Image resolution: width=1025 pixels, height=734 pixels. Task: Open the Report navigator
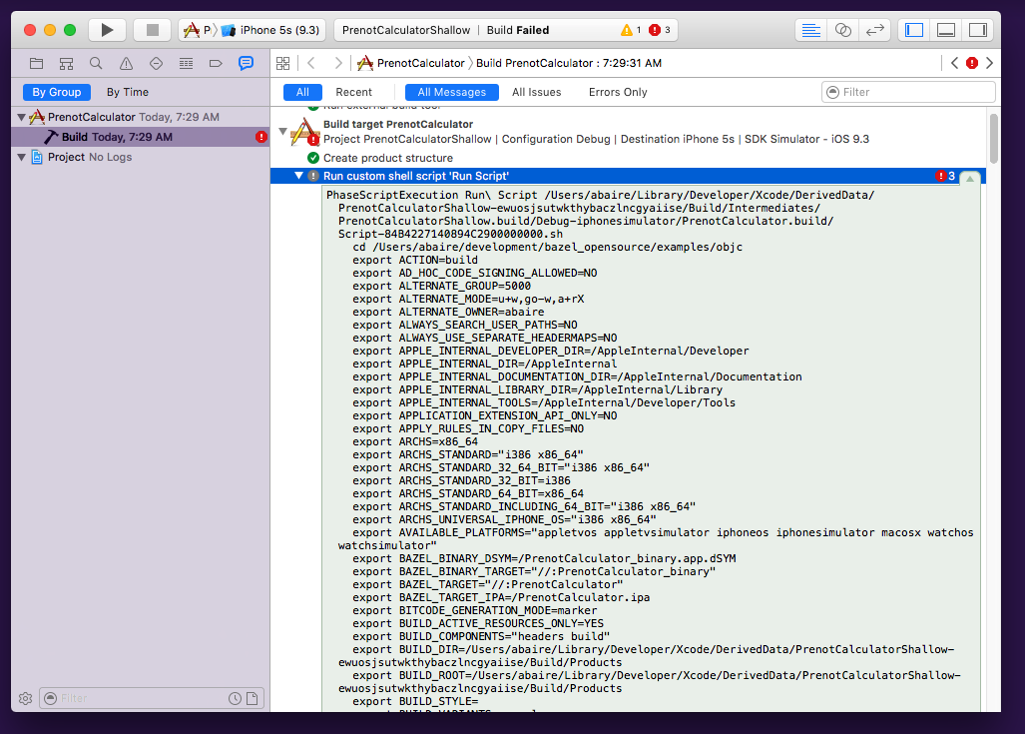[x=246, y=64]
